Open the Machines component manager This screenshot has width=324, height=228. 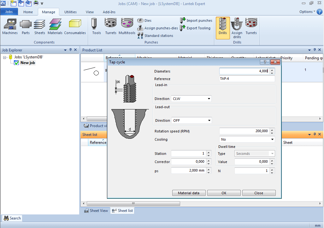(x=10, y=26)
